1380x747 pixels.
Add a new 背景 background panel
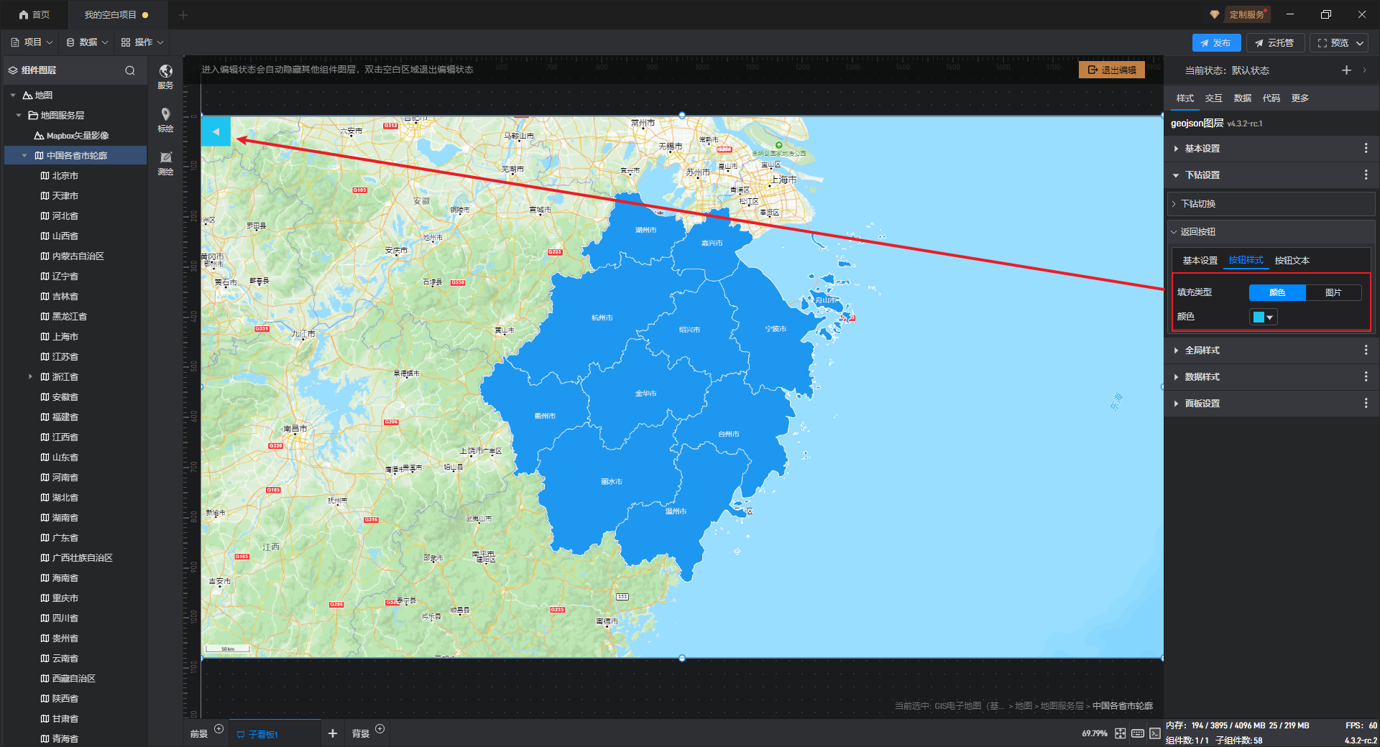click(380, 729)
